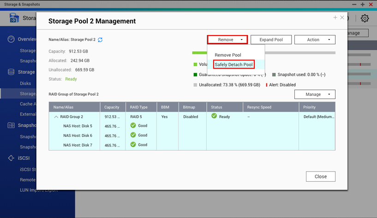The height and width of the screenshot is (218, 377).
Task: Click the light green Volume legend swatch
Action: (195, 65)
